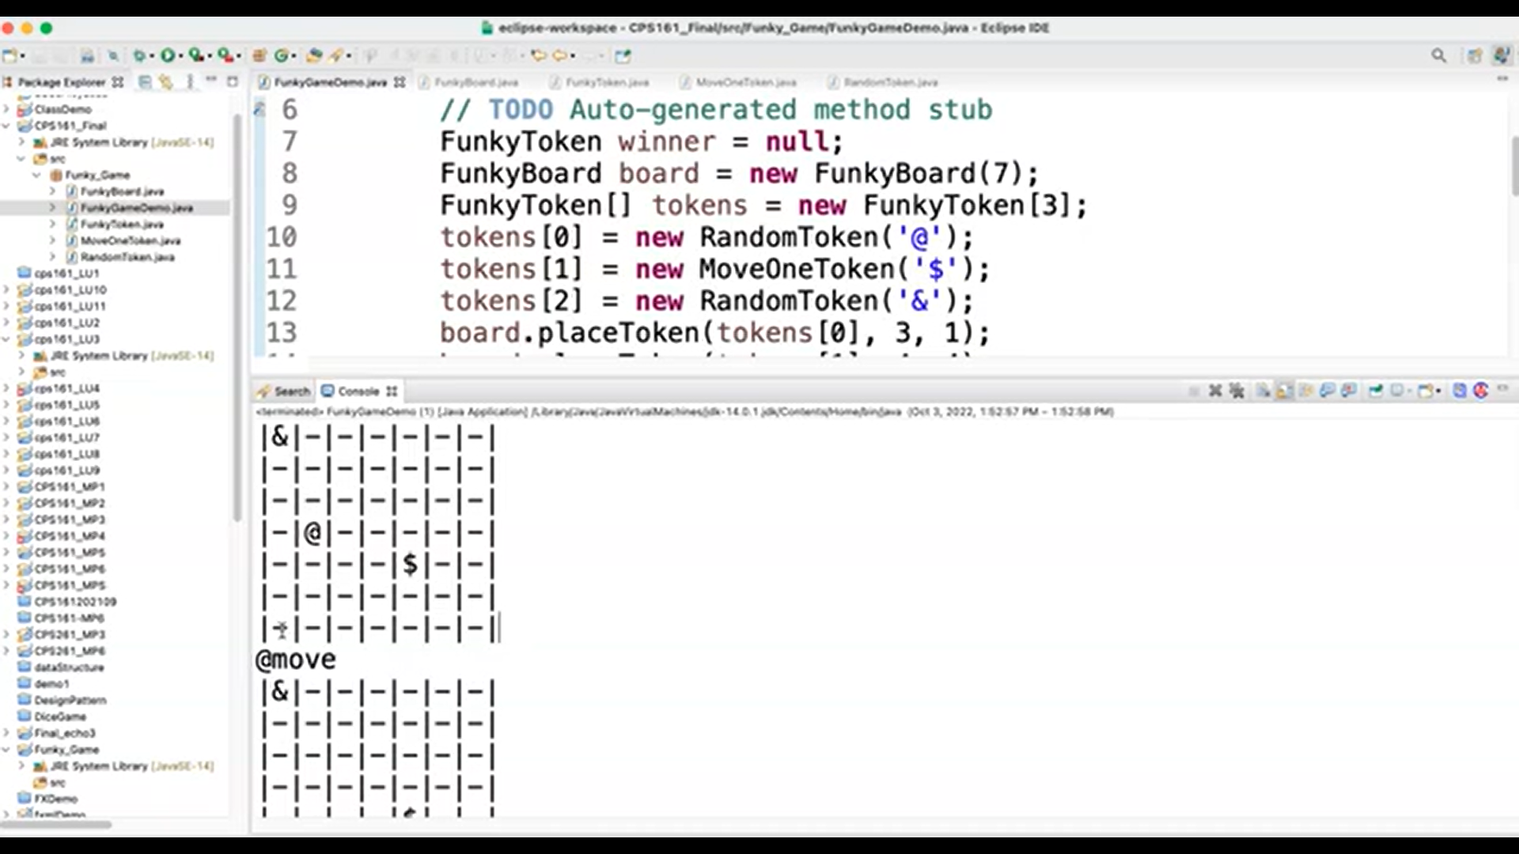
Task: Click Remove Launch icon in console toolbar
Action: click(x=1215, y=391)
